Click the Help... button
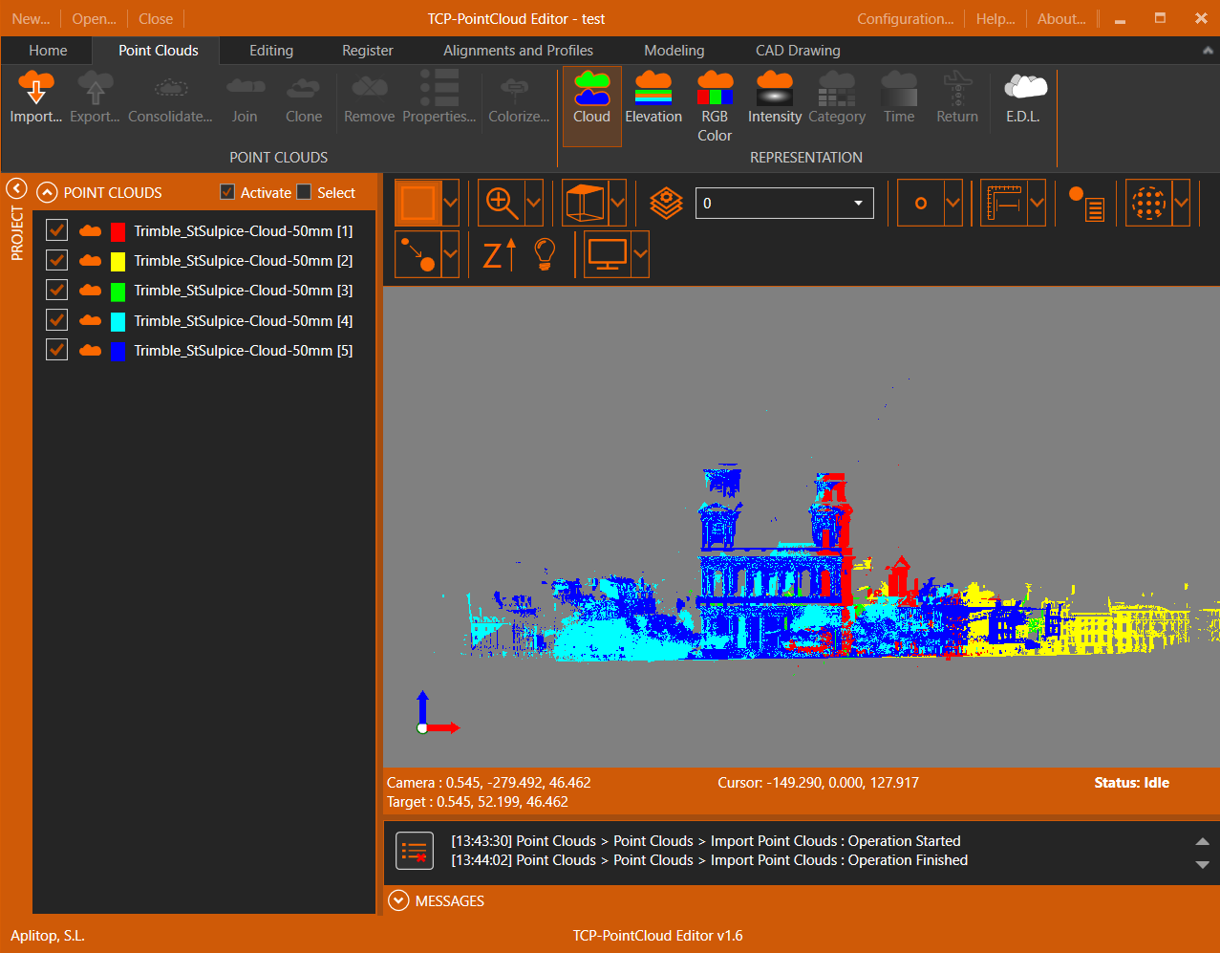The image size is (1220, 953). [x=995, y=18]
